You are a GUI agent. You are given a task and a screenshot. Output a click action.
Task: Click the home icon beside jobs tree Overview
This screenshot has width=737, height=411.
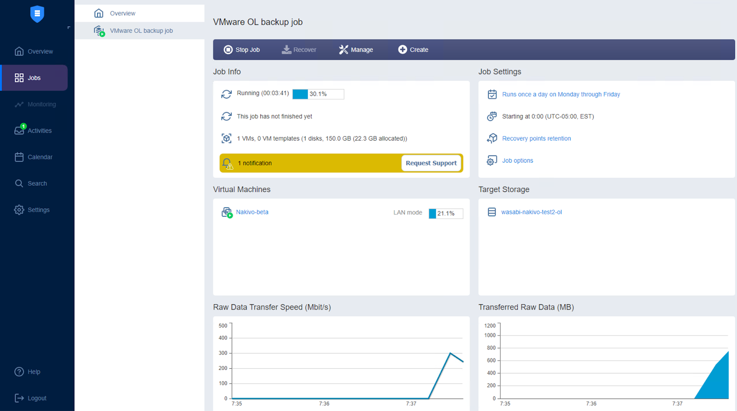tap(99, 13)
